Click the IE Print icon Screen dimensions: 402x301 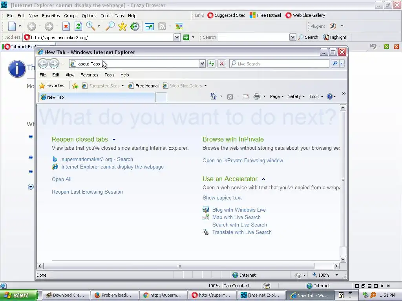257,96
